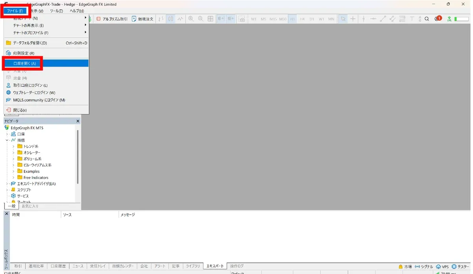
Task: Toggle chart shift icon
Action: 231,19
